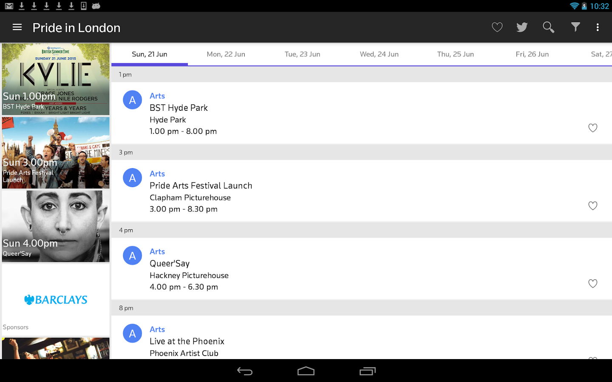Tap the 8 pm section header
The image size is (612, 382).
362,308
